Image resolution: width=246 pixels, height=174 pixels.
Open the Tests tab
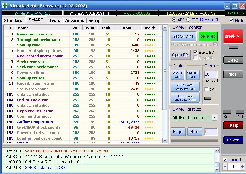55,21
